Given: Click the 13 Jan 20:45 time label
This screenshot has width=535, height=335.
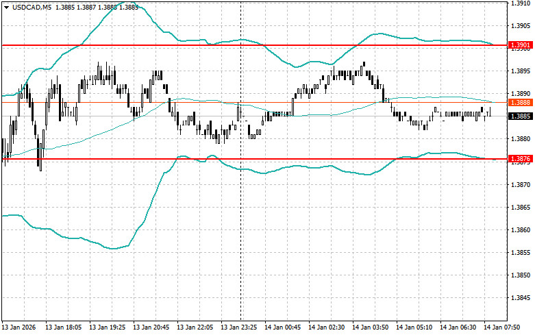Looking at the screenshot, I should [x=151, y=327].
